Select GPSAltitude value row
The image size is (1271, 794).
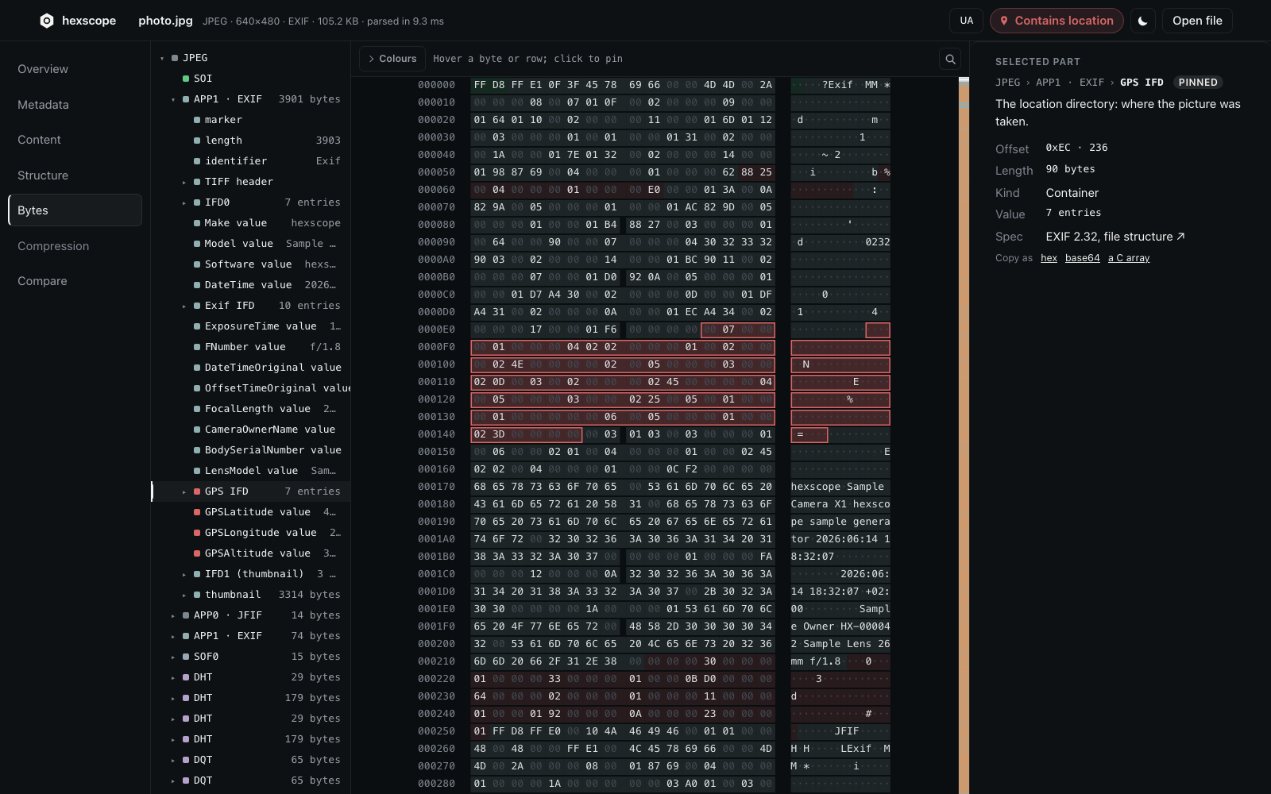point(251,553)
